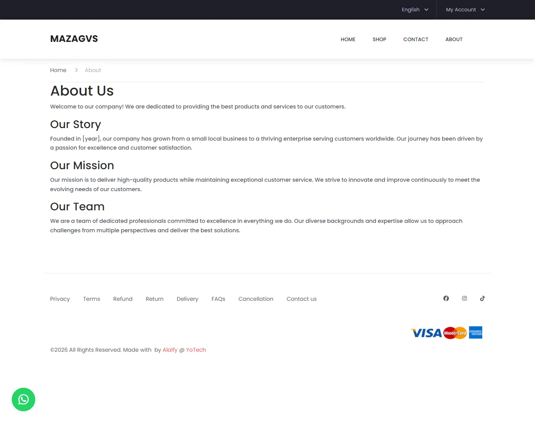Image resolution: width=535 pixels, height=423 pixels.
Task: Click the Home breadcrumb link
Action: click(x=58, y=70)
